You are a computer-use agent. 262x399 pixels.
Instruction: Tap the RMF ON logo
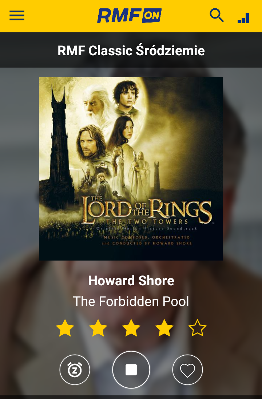[x=129, y=16]
